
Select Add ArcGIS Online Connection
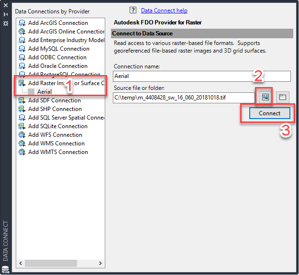pyautogui.click(x=66, y=32)
